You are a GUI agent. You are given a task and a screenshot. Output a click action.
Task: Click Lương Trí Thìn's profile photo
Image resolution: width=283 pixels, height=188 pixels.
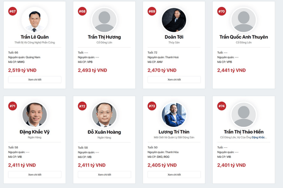(174, 114)
